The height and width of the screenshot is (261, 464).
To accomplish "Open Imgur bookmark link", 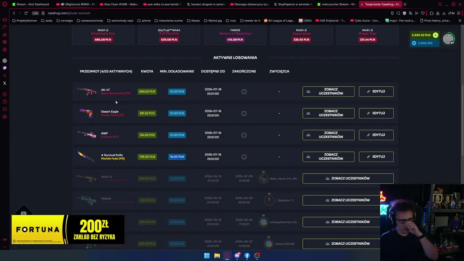I will coord(400,21).
